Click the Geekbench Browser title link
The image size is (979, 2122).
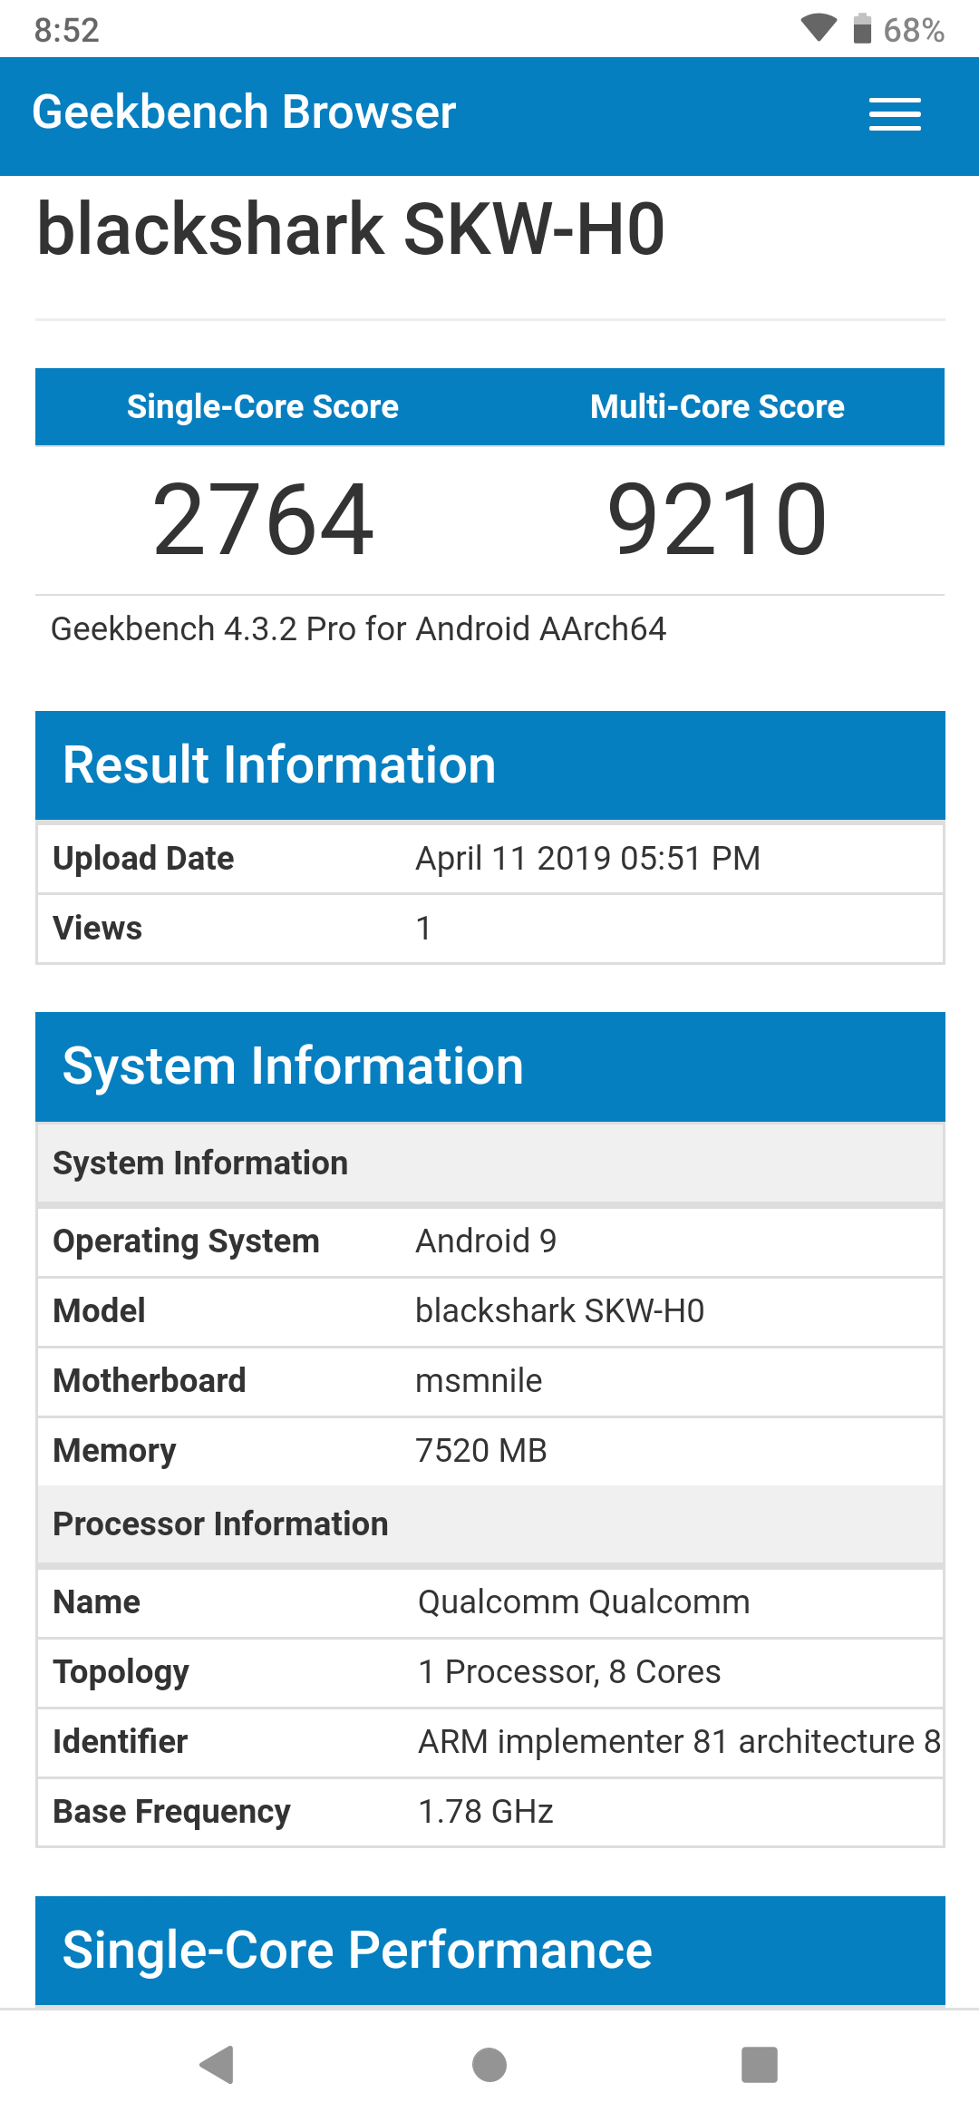(x=244, y=112)
